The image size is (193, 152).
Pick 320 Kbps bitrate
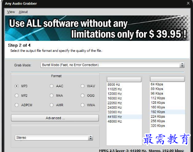click(167, 126)
